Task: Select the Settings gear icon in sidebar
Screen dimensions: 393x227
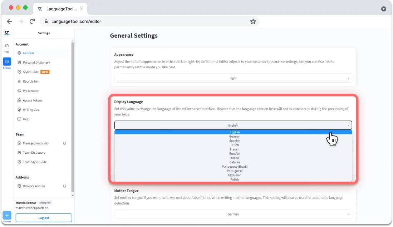Action: (x=7, y=61)
